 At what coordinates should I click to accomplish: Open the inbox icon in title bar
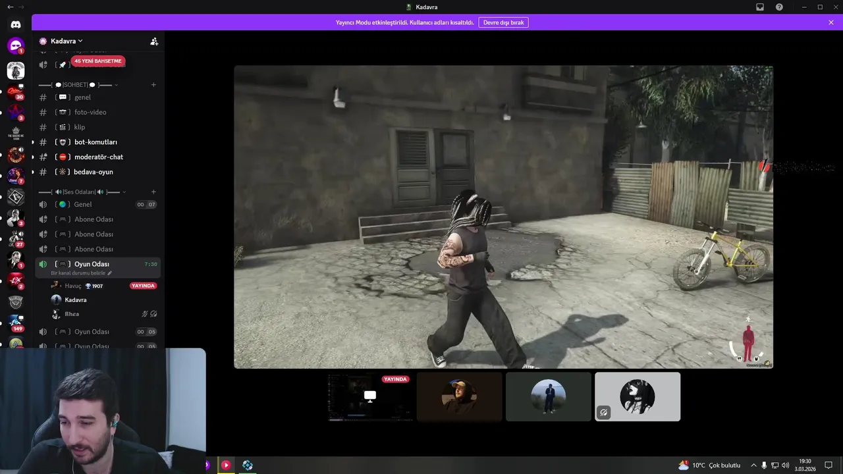coord(760,7)
